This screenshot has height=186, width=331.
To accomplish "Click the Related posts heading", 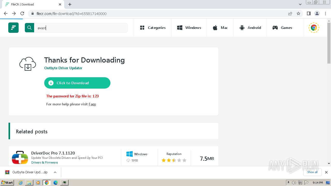I will click(x=32, y=131).
